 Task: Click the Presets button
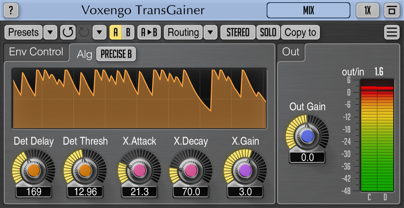click(x=23, y=32)
